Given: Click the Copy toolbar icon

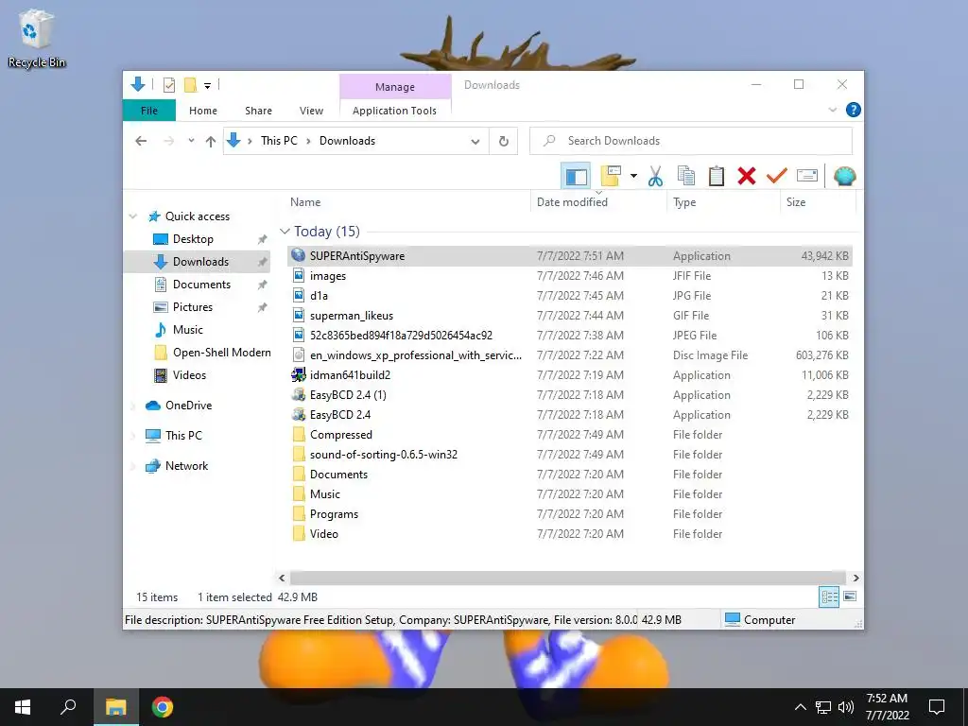Looking at the screenshot, I should click(686, 177).
